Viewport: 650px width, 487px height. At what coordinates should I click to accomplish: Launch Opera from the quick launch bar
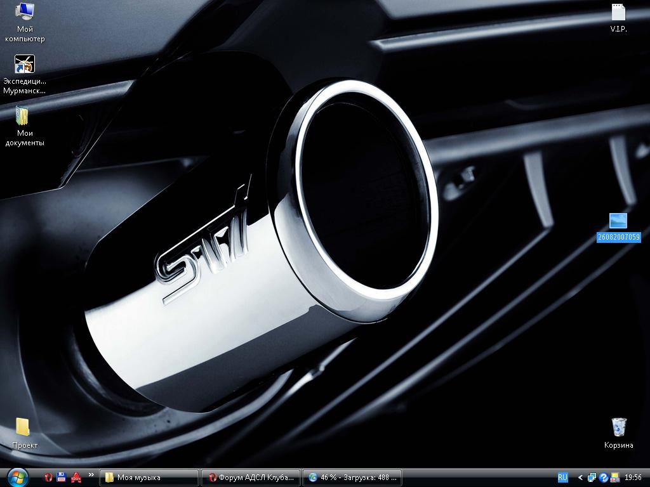[48, 477]
